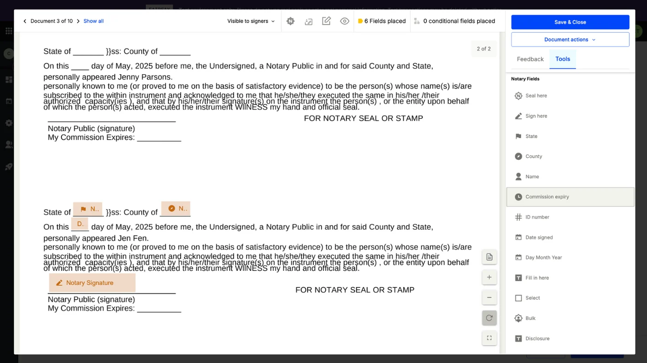Zoom in with the plus button
This screenshot has width=647, height=363.
[x=489, y=277]
